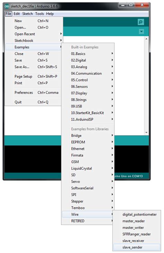
Task: Select slave_receiver example
Action: 137,241
